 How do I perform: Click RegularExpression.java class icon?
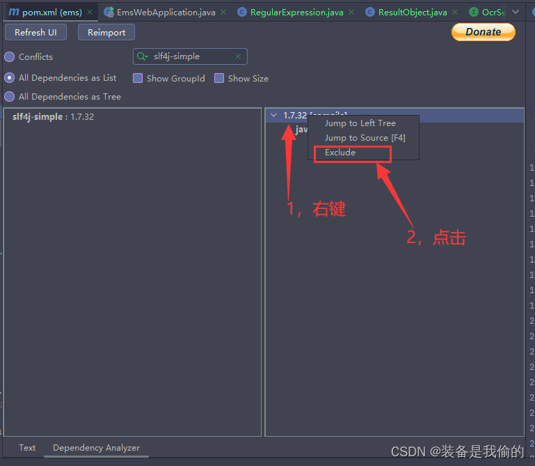coord(242,13)
